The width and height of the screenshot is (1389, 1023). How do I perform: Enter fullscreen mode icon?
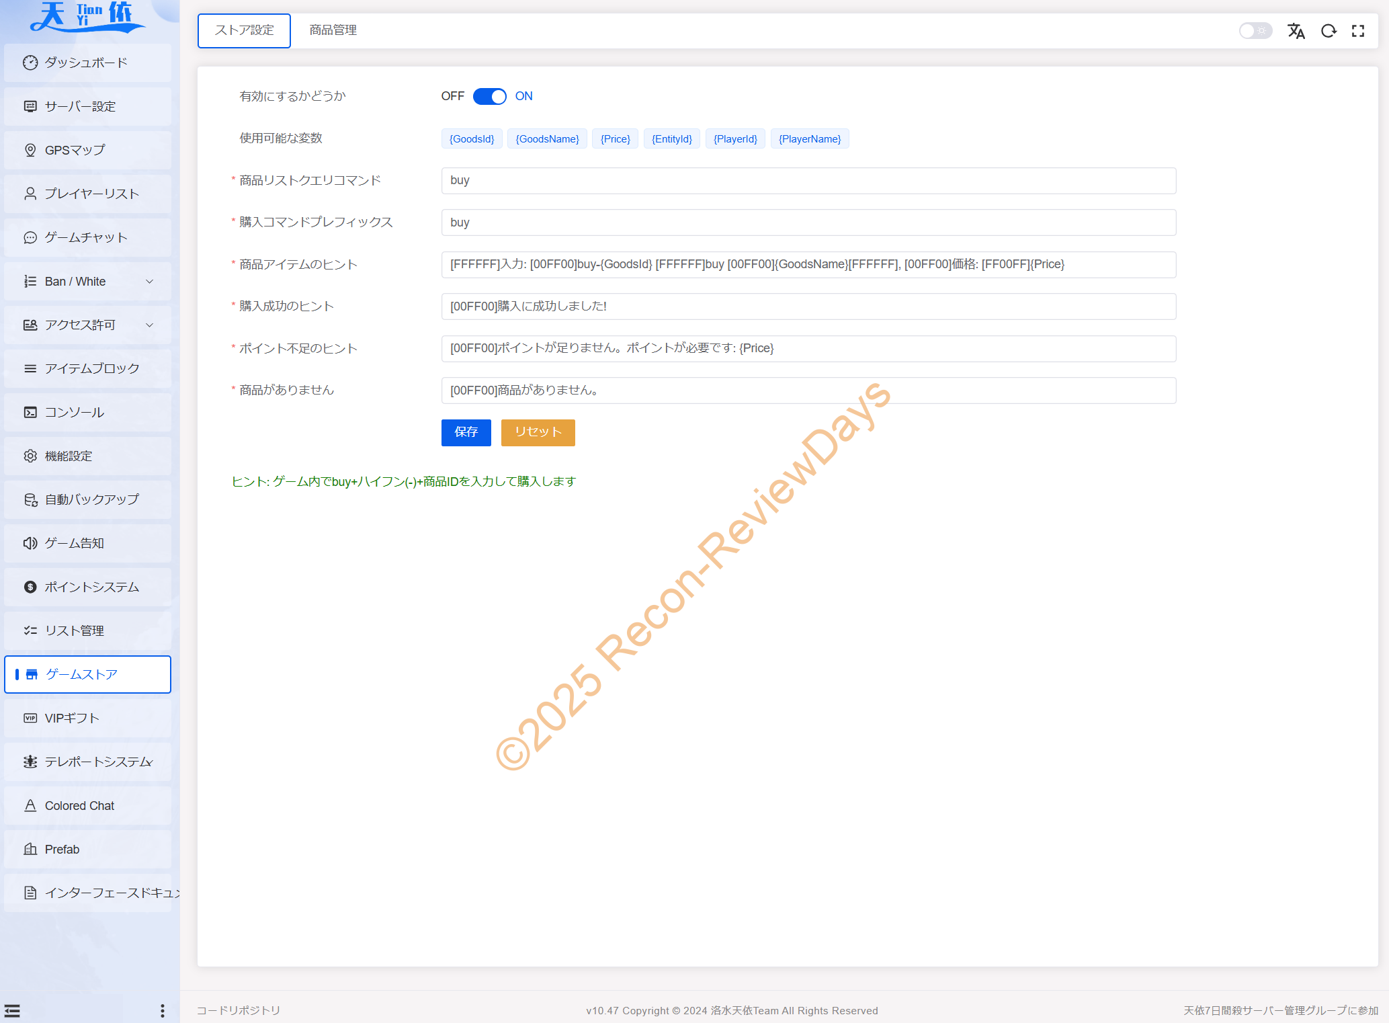pyautogui.click(x=1358, y=31)
